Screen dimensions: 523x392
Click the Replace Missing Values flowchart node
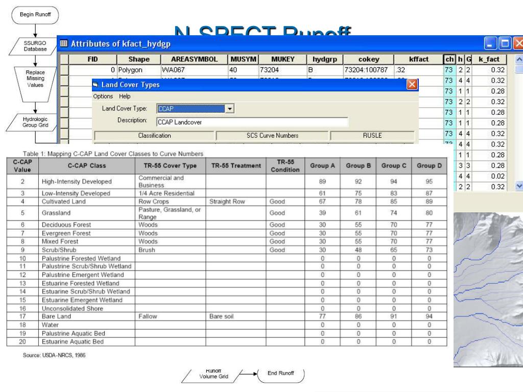click(35, 84)
